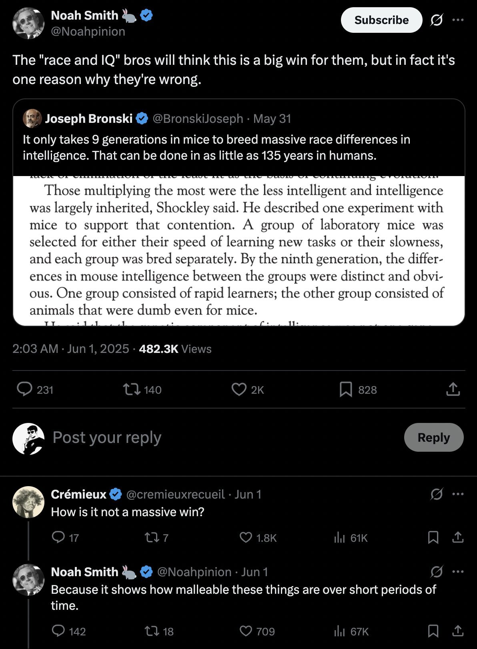The height and width of the screenshot is (649, 477).
Task: Open more options on Noah's reply
Action: tap(458, 572)
